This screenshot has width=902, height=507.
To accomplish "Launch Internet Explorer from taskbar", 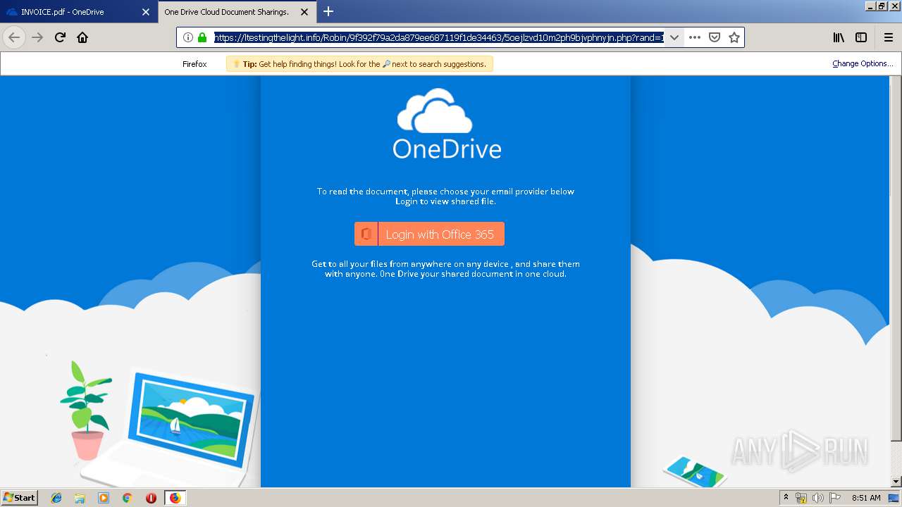I will coord(56,498).
